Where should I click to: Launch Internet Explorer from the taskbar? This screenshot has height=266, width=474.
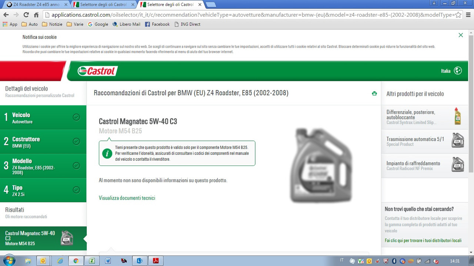click(x=60, y=261)
